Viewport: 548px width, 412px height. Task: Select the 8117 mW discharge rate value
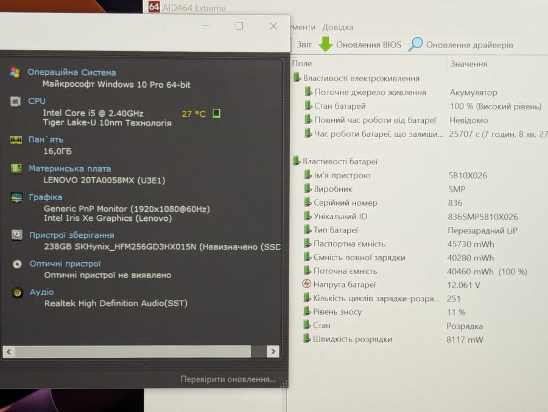point(465,340)
